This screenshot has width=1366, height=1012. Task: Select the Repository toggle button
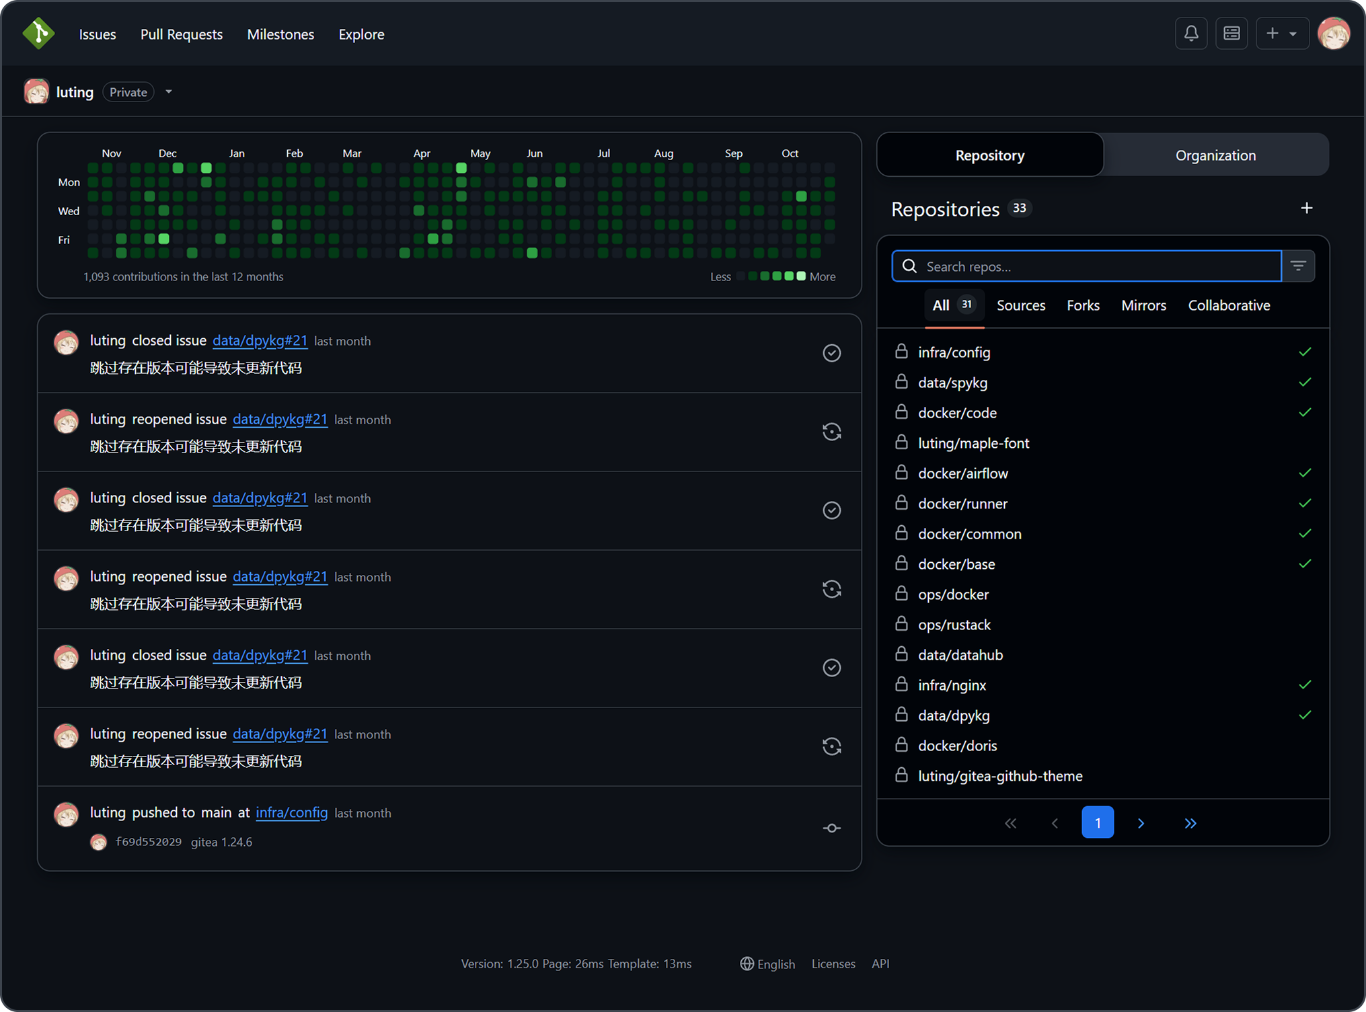(989, 155)
